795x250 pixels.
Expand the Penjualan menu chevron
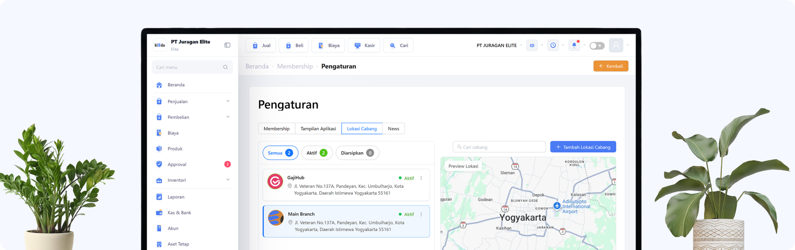tap(228, 101)
